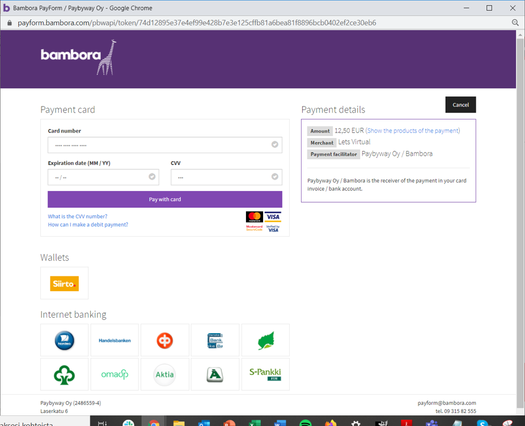This screenshot has height=426, width=525.
Task: Click 'Paybyway Oy / Bambora' facilitator text
Action: click(397, 154)
